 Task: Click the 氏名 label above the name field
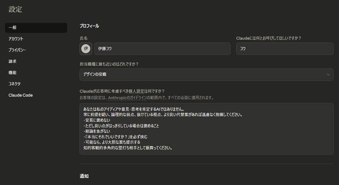pyautogui.click(x=83, y=38)
